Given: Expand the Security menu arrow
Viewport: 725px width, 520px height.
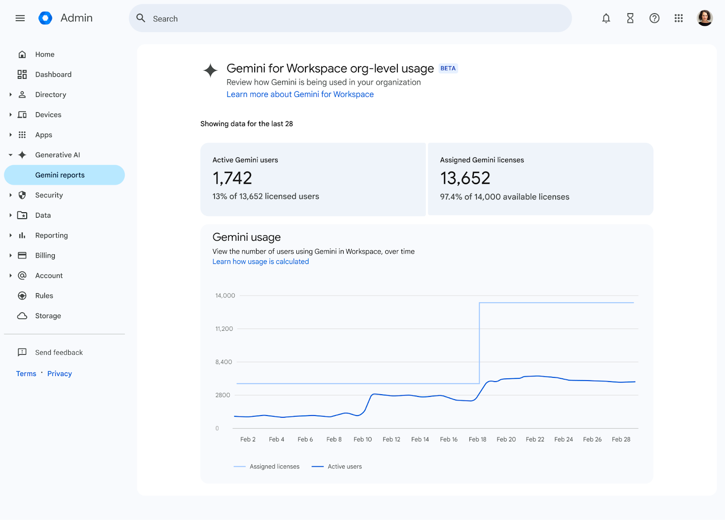Looking at the screenshot, I should coord(10,195).
